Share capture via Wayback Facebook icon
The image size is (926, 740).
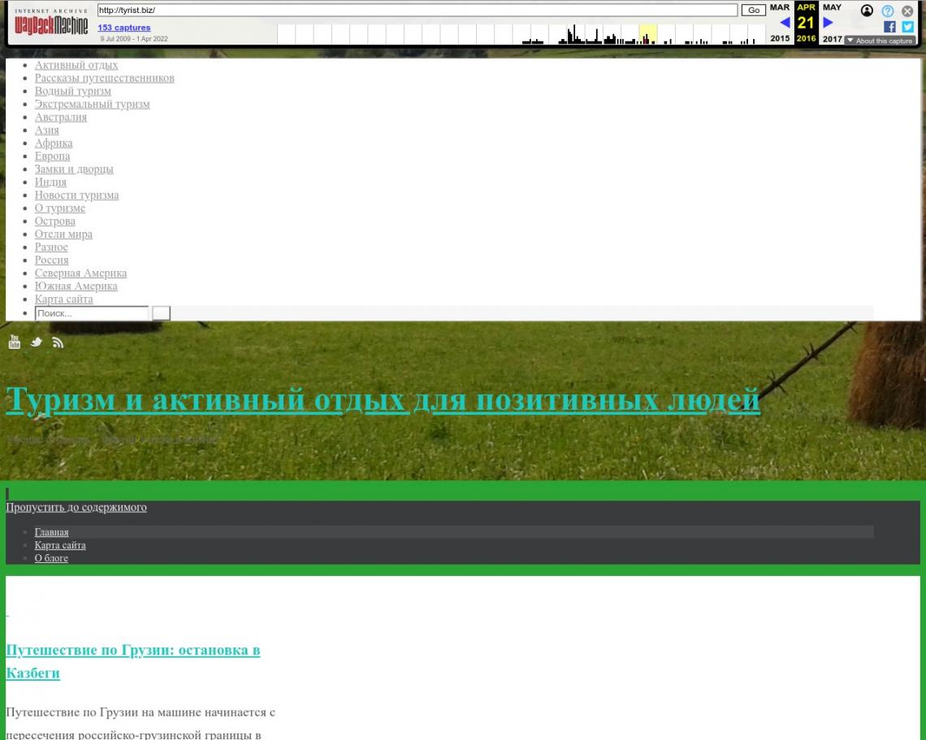pyautogui.click(x=889, y=26)
